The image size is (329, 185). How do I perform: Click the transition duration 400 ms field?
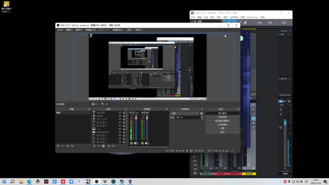pyautogui.click(x=188, y=118)
